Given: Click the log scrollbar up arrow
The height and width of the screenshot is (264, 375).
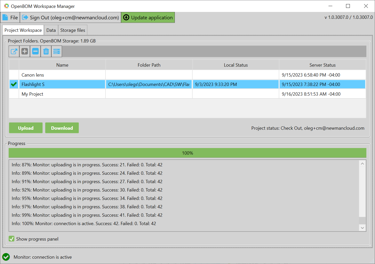Looking at the screenshot, I should click(x=363, y=164).
